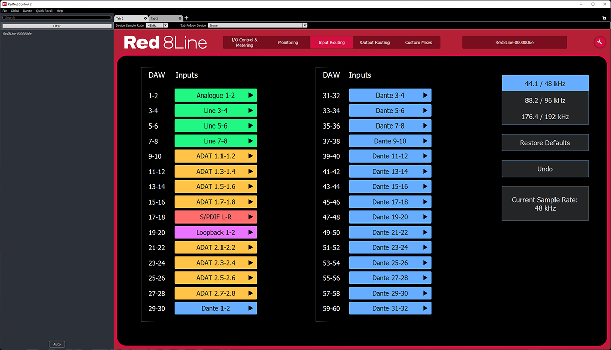Switch to the Monitoring tab
Screen dimensions: 611x350
pyautogui.click(x=288, y=42)
